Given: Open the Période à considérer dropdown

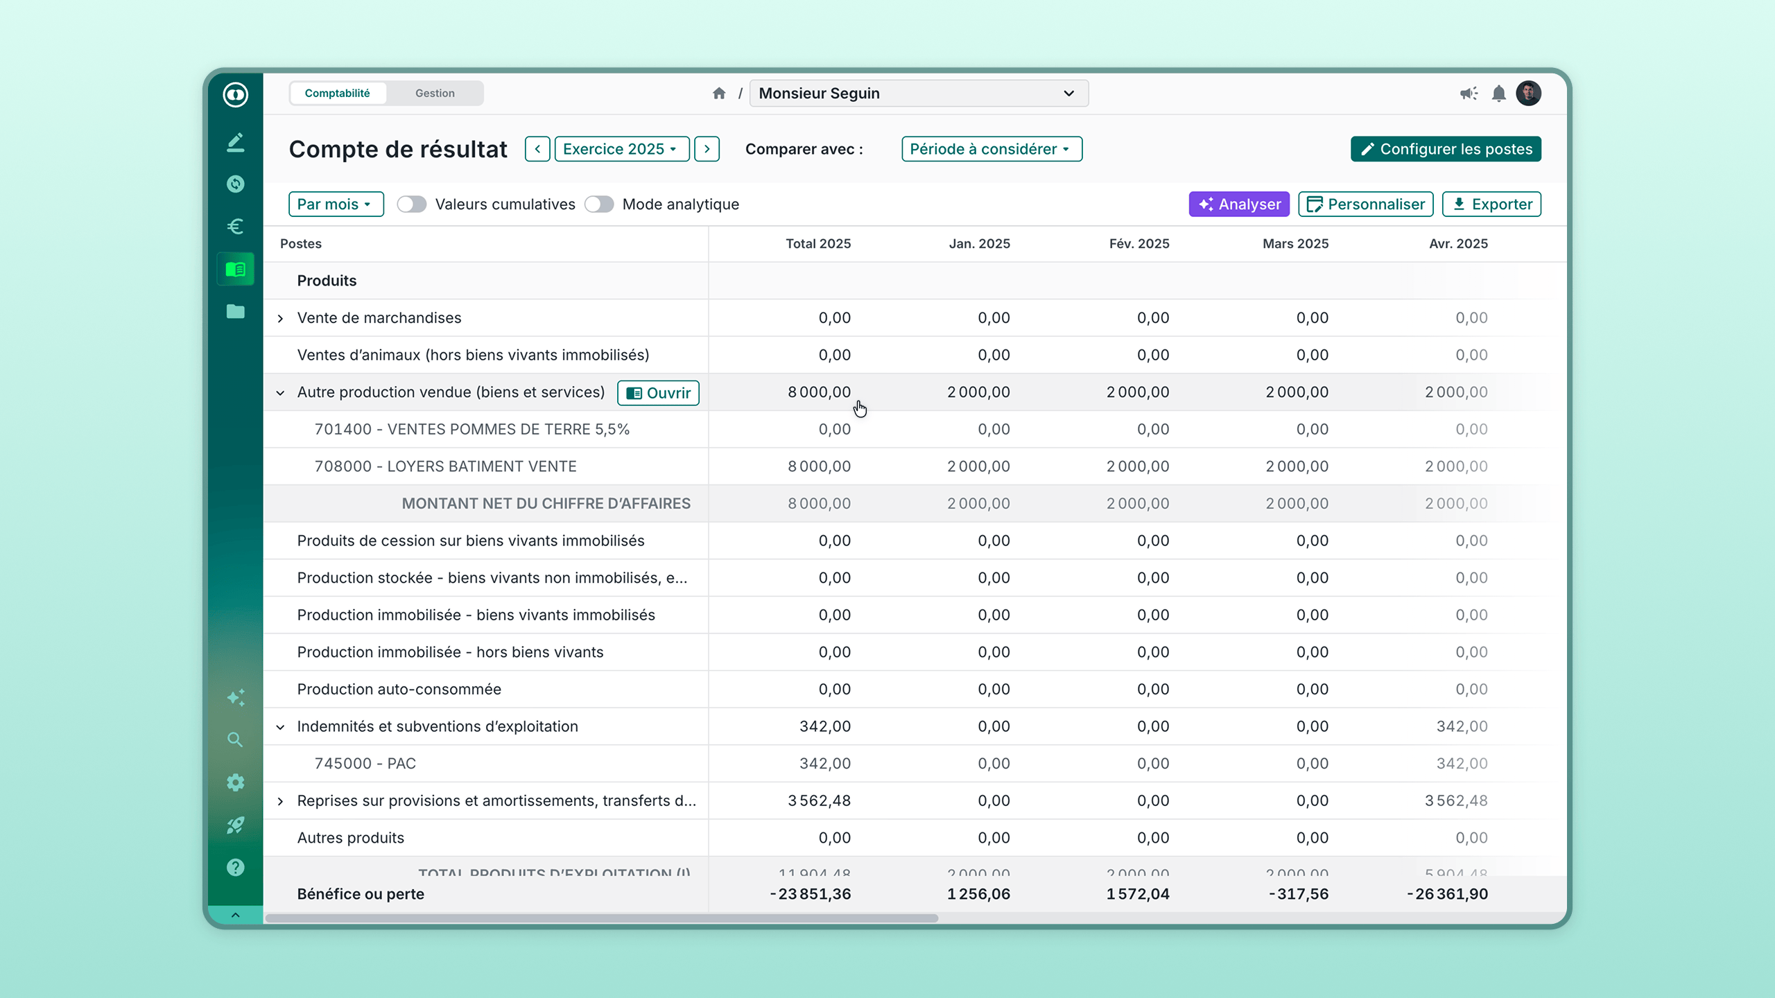Looking at the screenshot, I should coord(991,149).
